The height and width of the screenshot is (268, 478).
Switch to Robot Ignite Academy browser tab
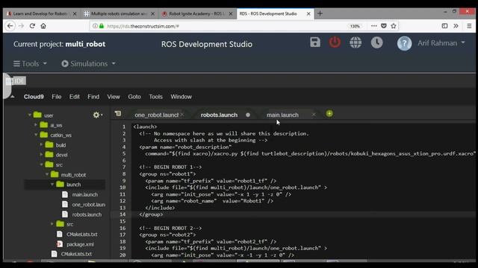click(x=197, y=13)
